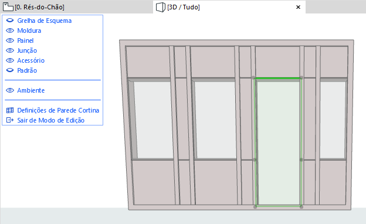366x224 pixels.
Task: Toggle Grelha de Esquema visibility eye
Action: click(x=10, y=21)
